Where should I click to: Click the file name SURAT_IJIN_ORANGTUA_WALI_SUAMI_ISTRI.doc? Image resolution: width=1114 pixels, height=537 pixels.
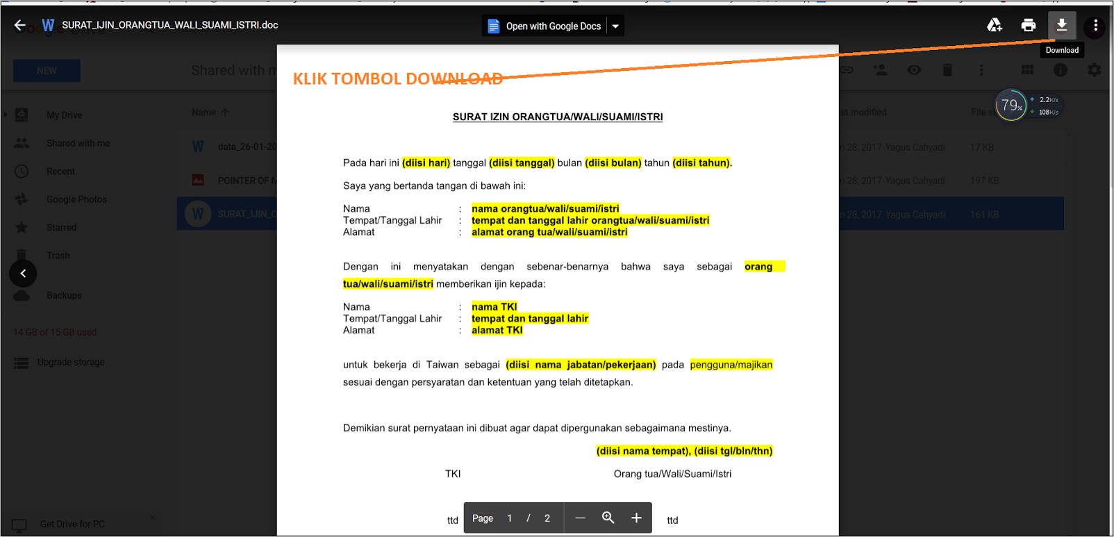tap(170, 25)
